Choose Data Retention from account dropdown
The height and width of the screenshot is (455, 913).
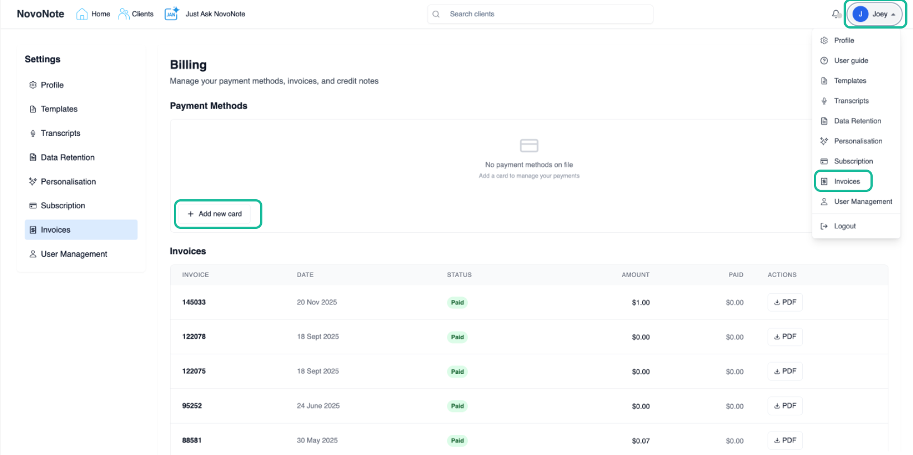pyautogui.click(x=857, y=121)
